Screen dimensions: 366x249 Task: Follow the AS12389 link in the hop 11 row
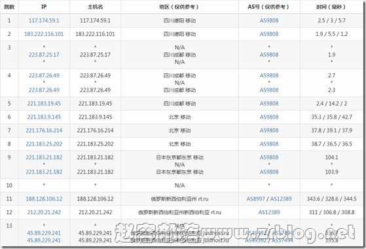(281, 199)
